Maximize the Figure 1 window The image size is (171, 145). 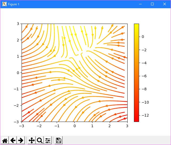152,4
